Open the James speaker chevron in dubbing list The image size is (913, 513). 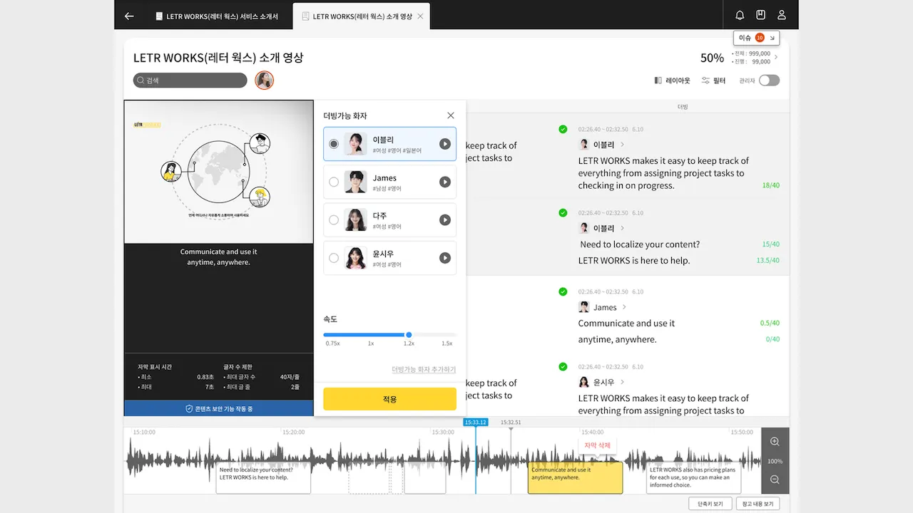pyautogui.click(x=625, y=307)
